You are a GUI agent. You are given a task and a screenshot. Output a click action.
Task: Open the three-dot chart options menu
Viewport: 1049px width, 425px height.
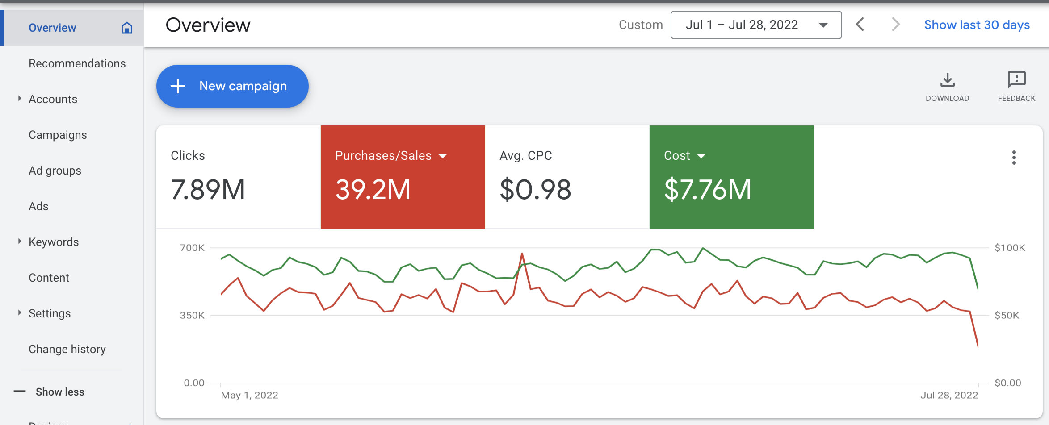click(x=1014, y=158)
